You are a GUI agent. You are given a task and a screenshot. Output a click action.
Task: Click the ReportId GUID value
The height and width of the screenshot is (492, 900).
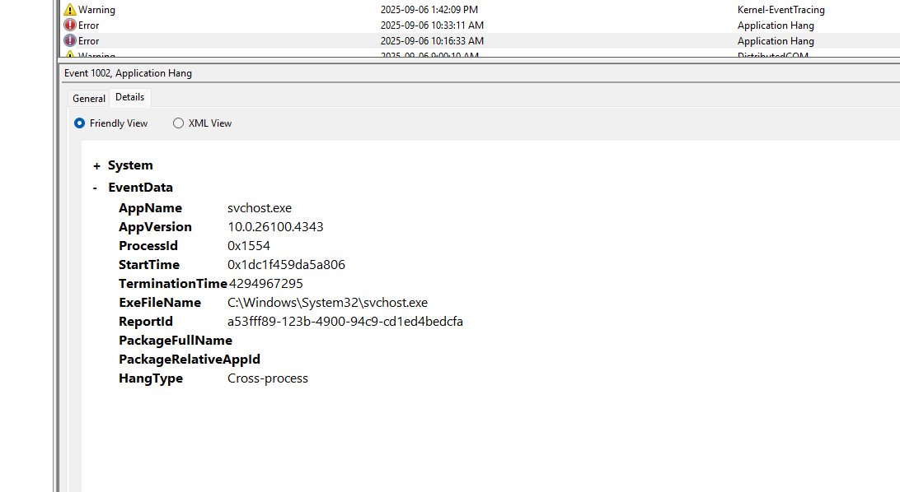click(345, 321)
